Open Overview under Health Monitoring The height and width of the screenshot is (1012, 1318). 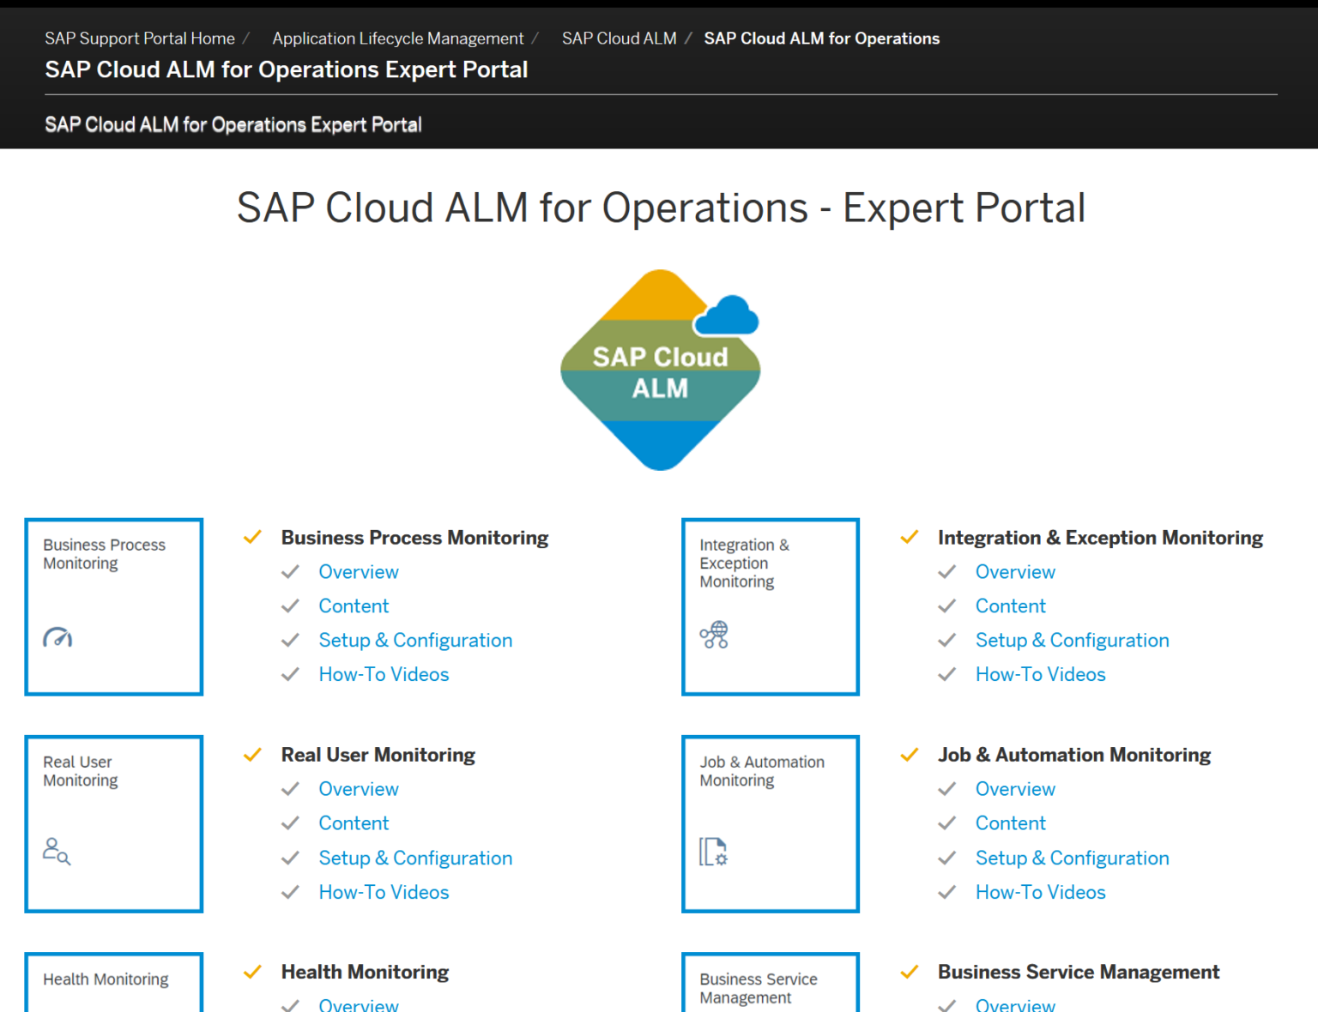coord(358,1004)
